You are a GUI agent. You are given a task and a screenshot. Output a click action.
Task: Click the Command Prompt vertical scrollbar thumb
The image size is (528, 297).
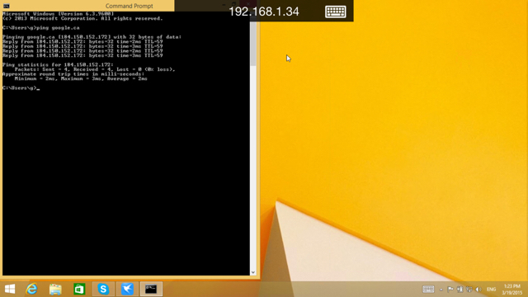point(253,44)
